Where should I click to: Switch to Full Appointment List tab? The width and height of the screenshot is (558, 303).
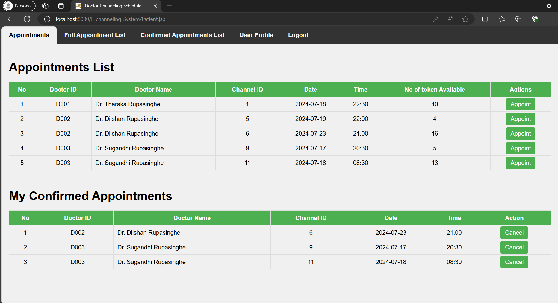click(x=95, y=35)
